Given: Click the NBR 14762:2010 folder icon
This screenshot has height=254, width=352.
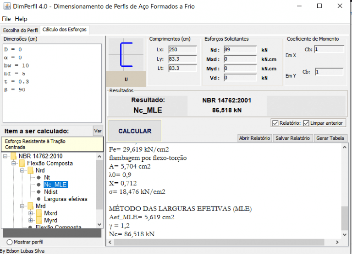Looking at the screenshot, I should (x=13, y=156).
